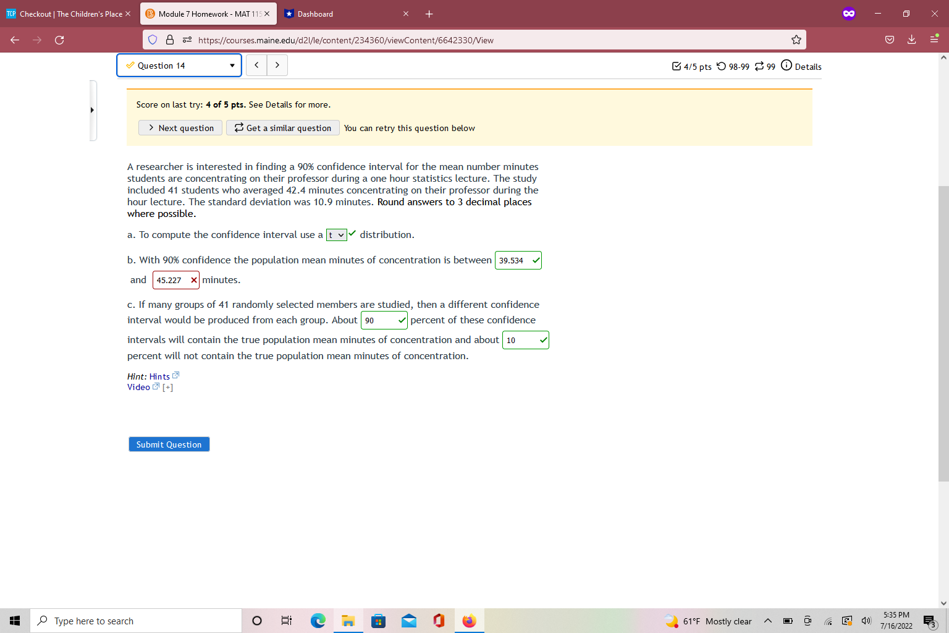
Task: Open the Firefox application menu
Action: [x=935, y=39]
